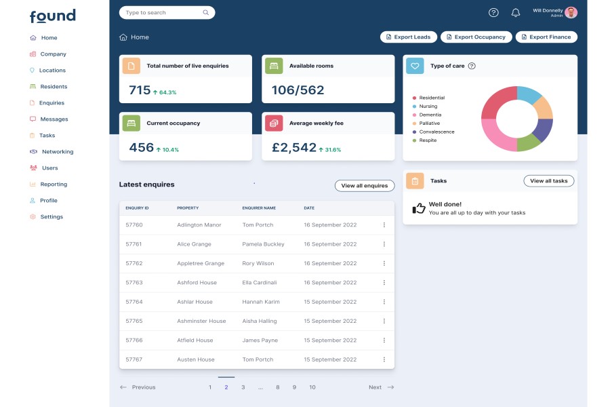Open row menu for enquiry 57763
The width and height of the screenshot is (610, 407).
(384, 282)
